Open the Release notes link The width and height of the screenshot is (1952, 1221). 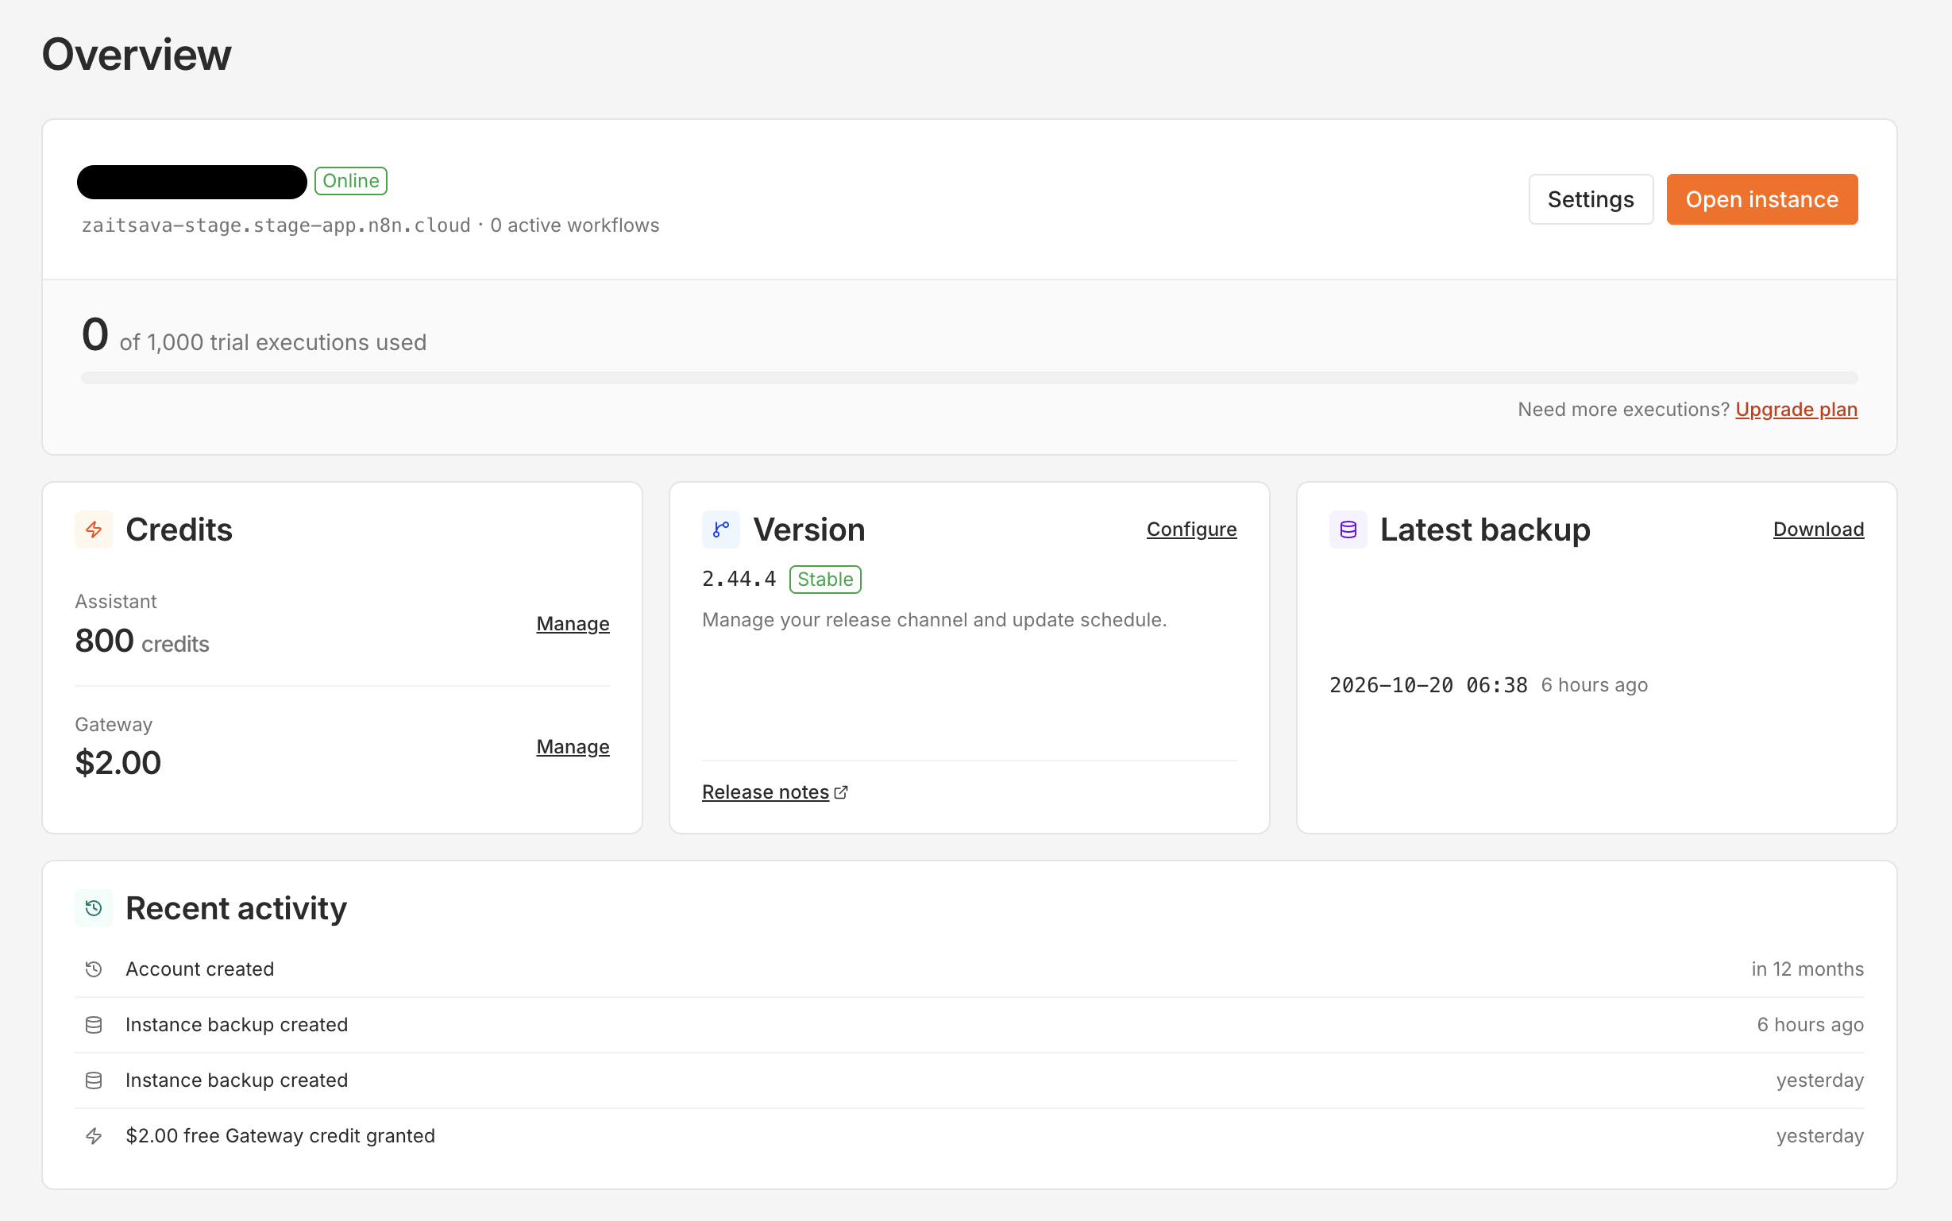pos(765,792)
